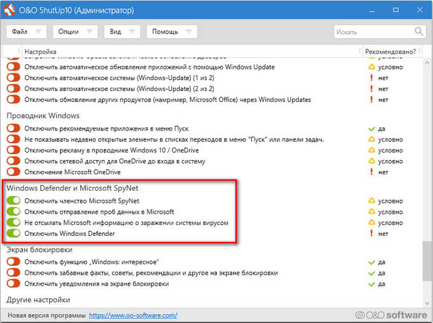Turn off Microsoft SpyNet membership switch
This screenshot has width=433, height=323.
pyautogui.click(x=13, y=200)
